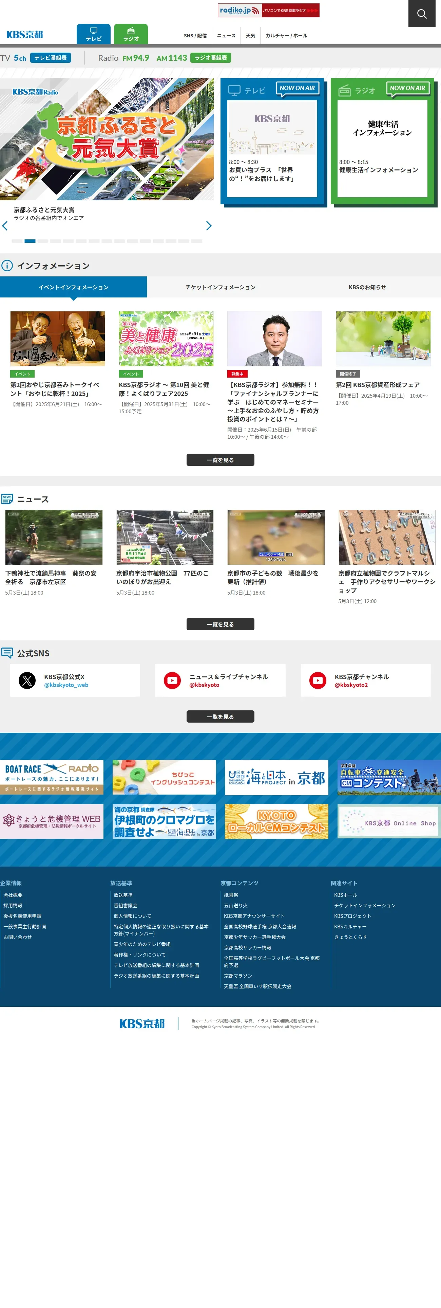
Task: Open ニュース in the top menu
Action: coord(226,36)
